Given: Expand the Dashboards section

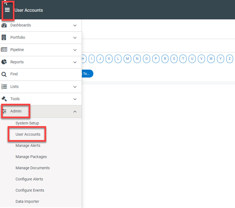Looking at the screenshot, I should point(75,25).
